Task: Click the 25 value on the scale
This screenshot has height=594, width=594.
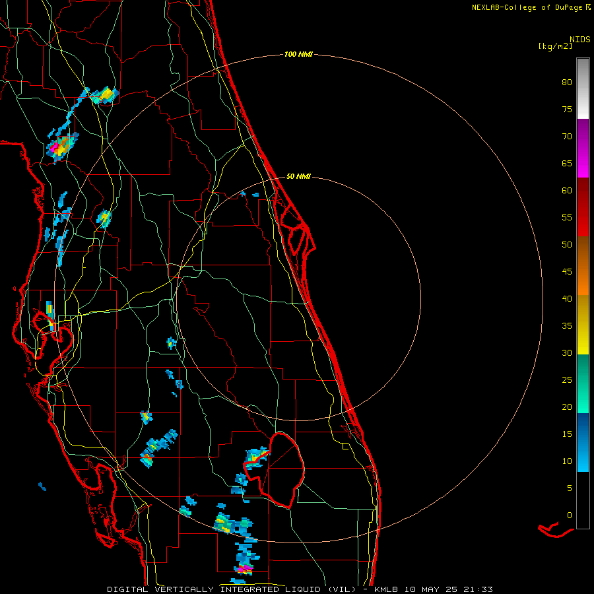Action: (x=567, y=380)
